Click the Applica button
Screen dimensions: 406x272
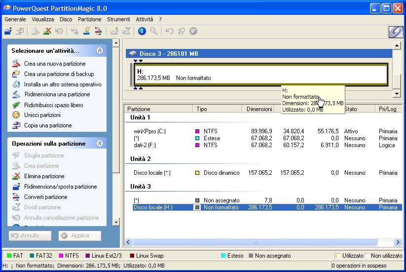80,236
